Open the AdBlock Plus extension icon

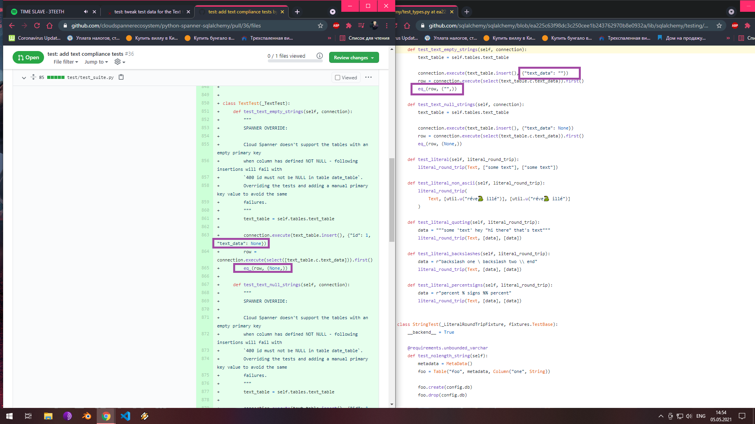(336, 26)
